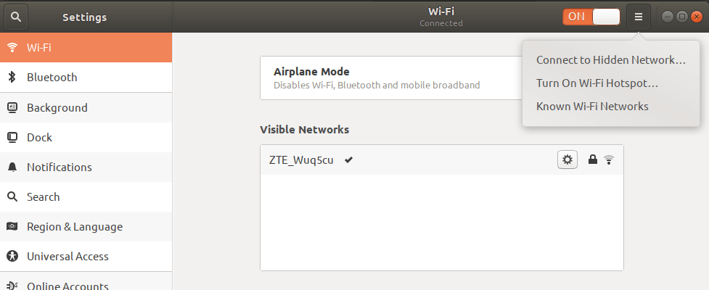Image resolution: width=709 pixels, height=290 pixels.
Task: Close the hamburger menu in header
Action: point(639,17)
